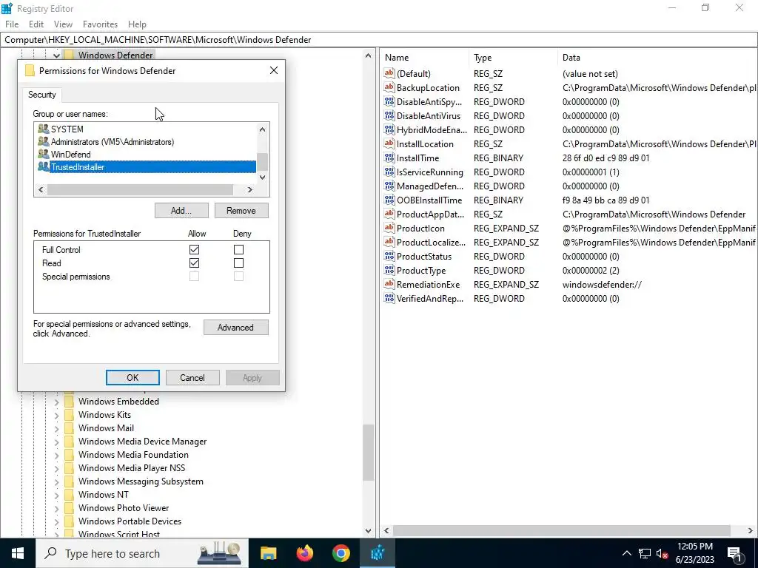Click the DisableAntiVirus DWORD icon
758x568 pixels.
pyautogui.click(x=389, y=115)
